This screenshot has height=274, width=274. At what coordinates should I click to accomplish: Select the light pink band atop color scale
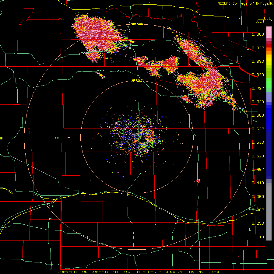(269, 32)
